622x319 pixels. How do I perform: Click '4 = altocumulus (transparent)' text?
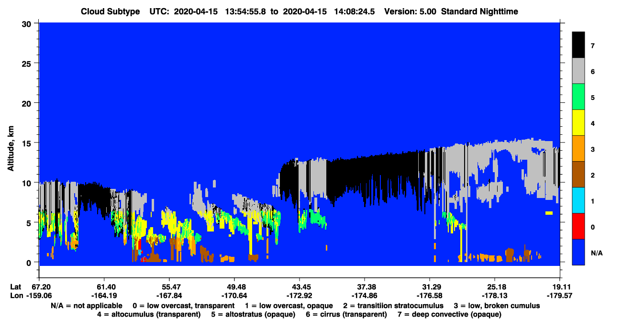pos(149,314)
